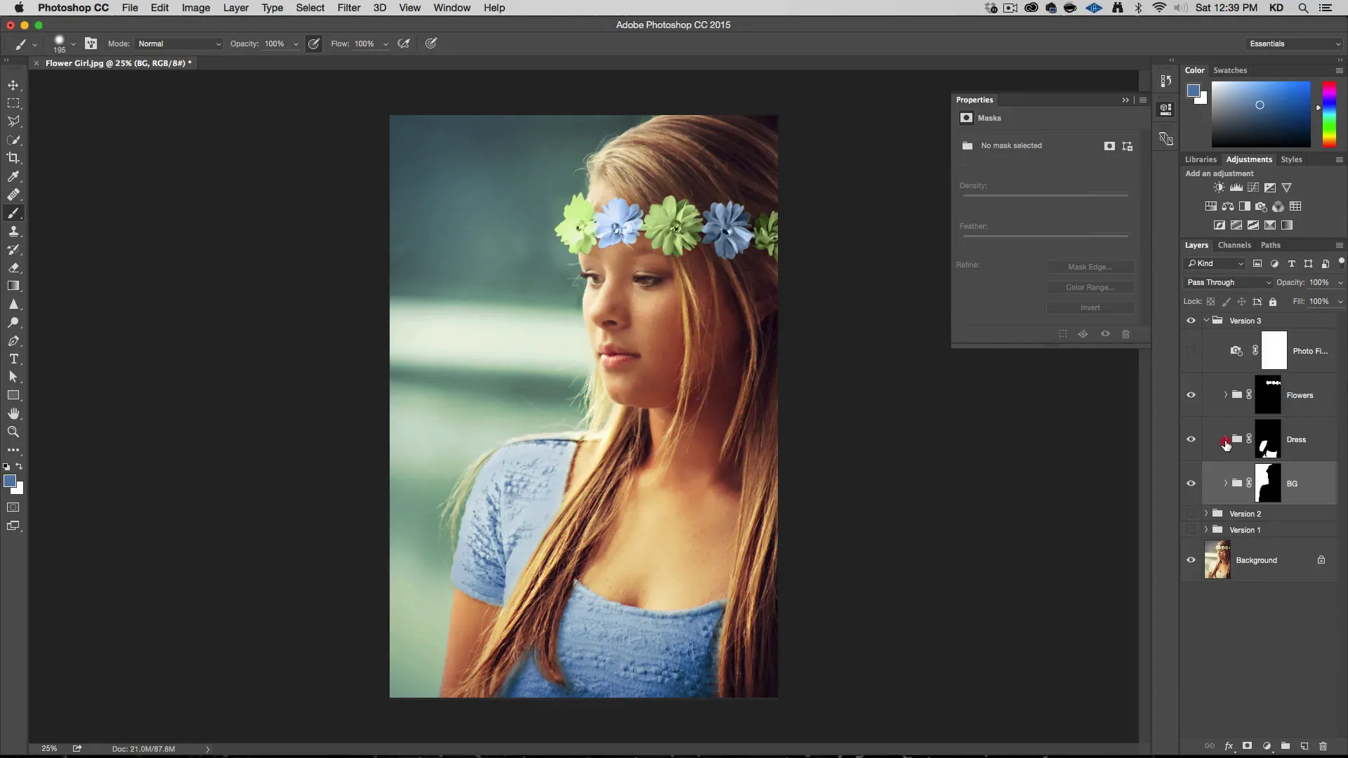Expand the Flowers layer group
The width and height of the screenshot is (1348, 758).
coord(1225,395)
